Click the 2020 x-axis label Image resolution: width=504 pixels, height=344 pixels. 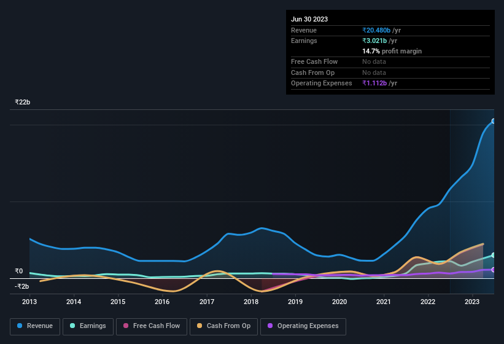click(339, 302)
